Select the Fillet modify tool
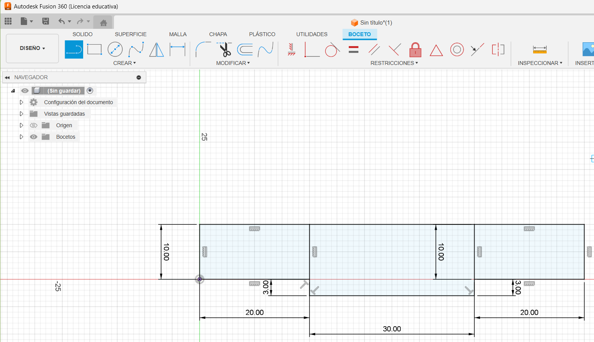The height and width of the screenshot is (342, 594). point(203,50)
